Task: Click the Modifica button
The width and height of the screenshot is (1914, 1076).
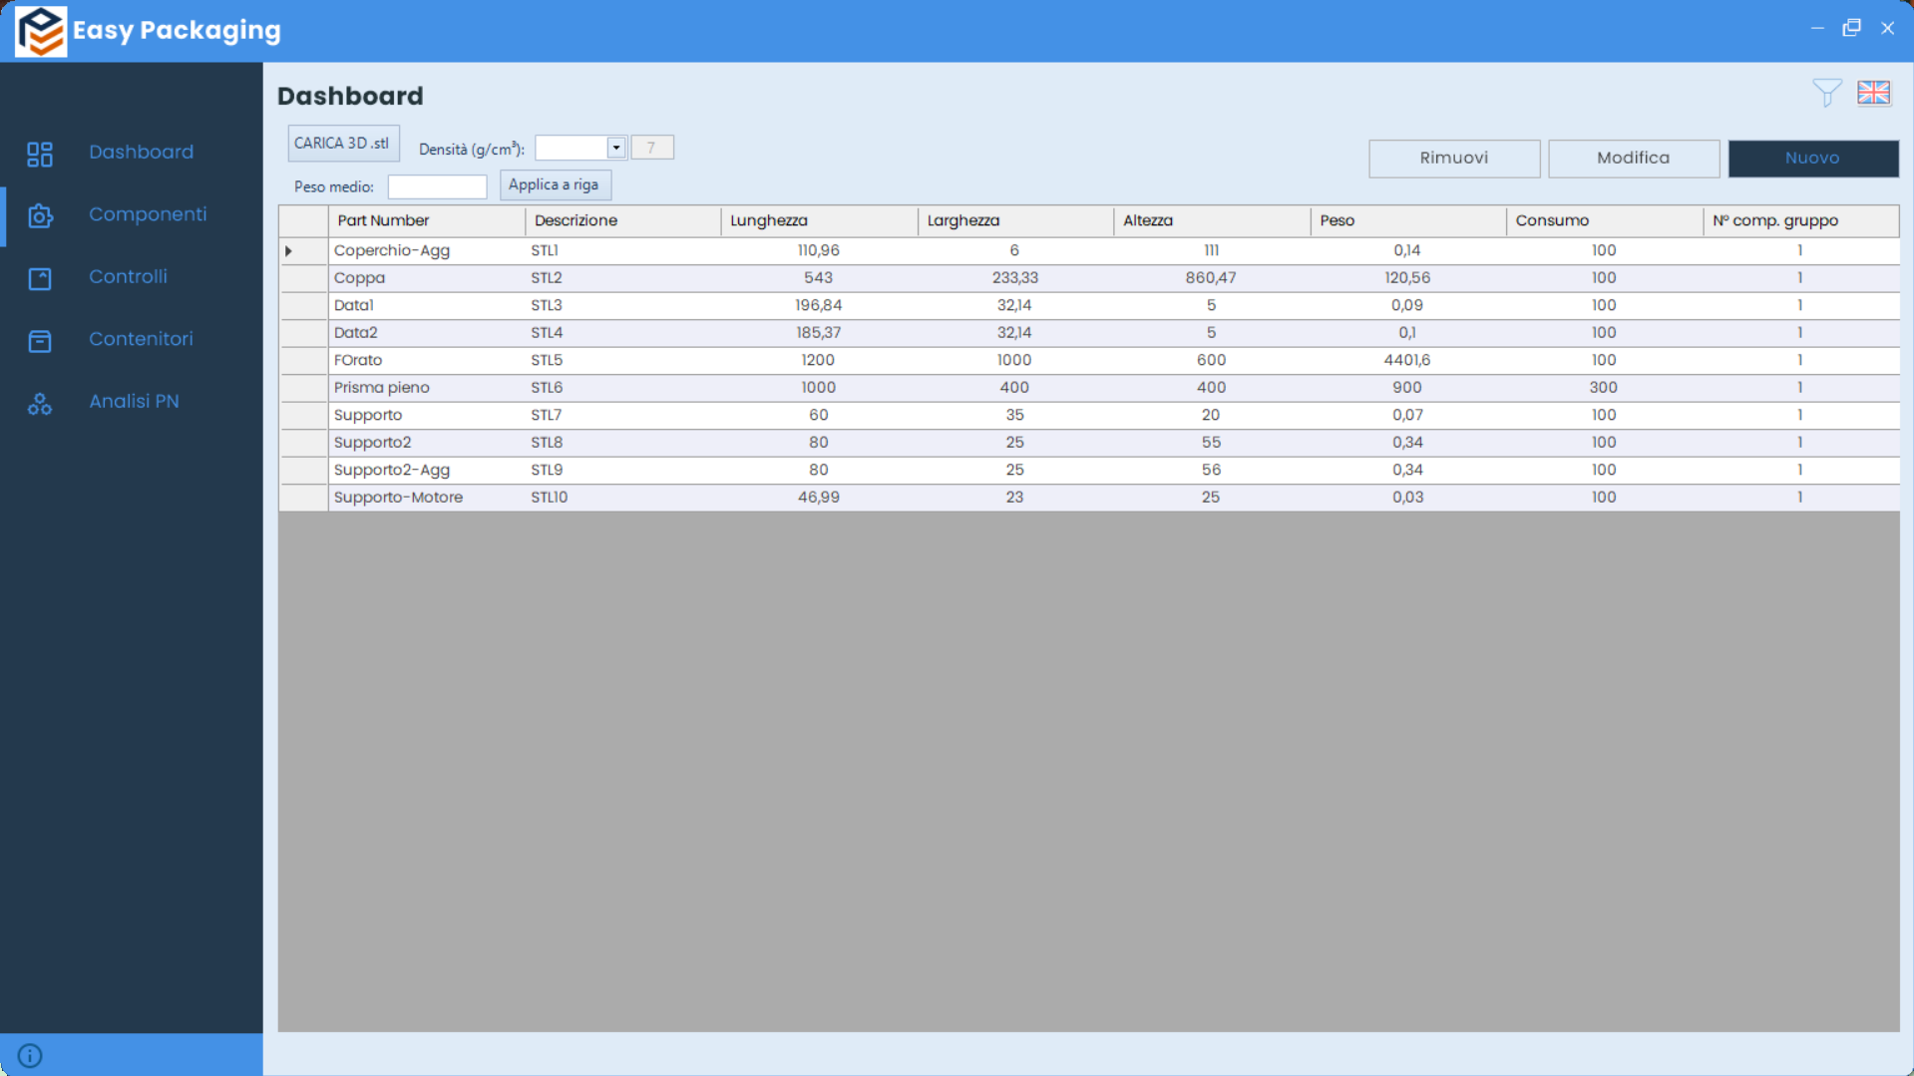Action: (1633, 158)
